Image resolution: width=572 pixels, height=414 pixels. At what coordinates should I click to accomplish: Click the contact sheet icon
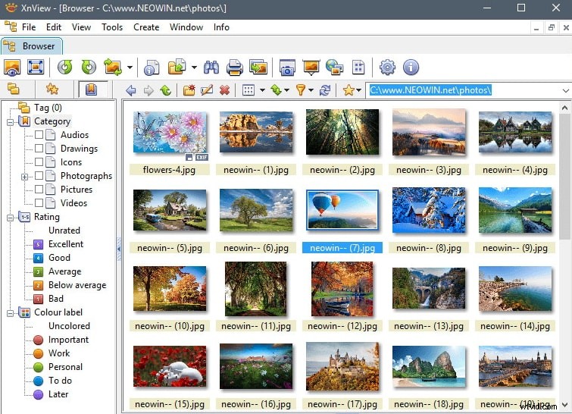coord(358,67)
